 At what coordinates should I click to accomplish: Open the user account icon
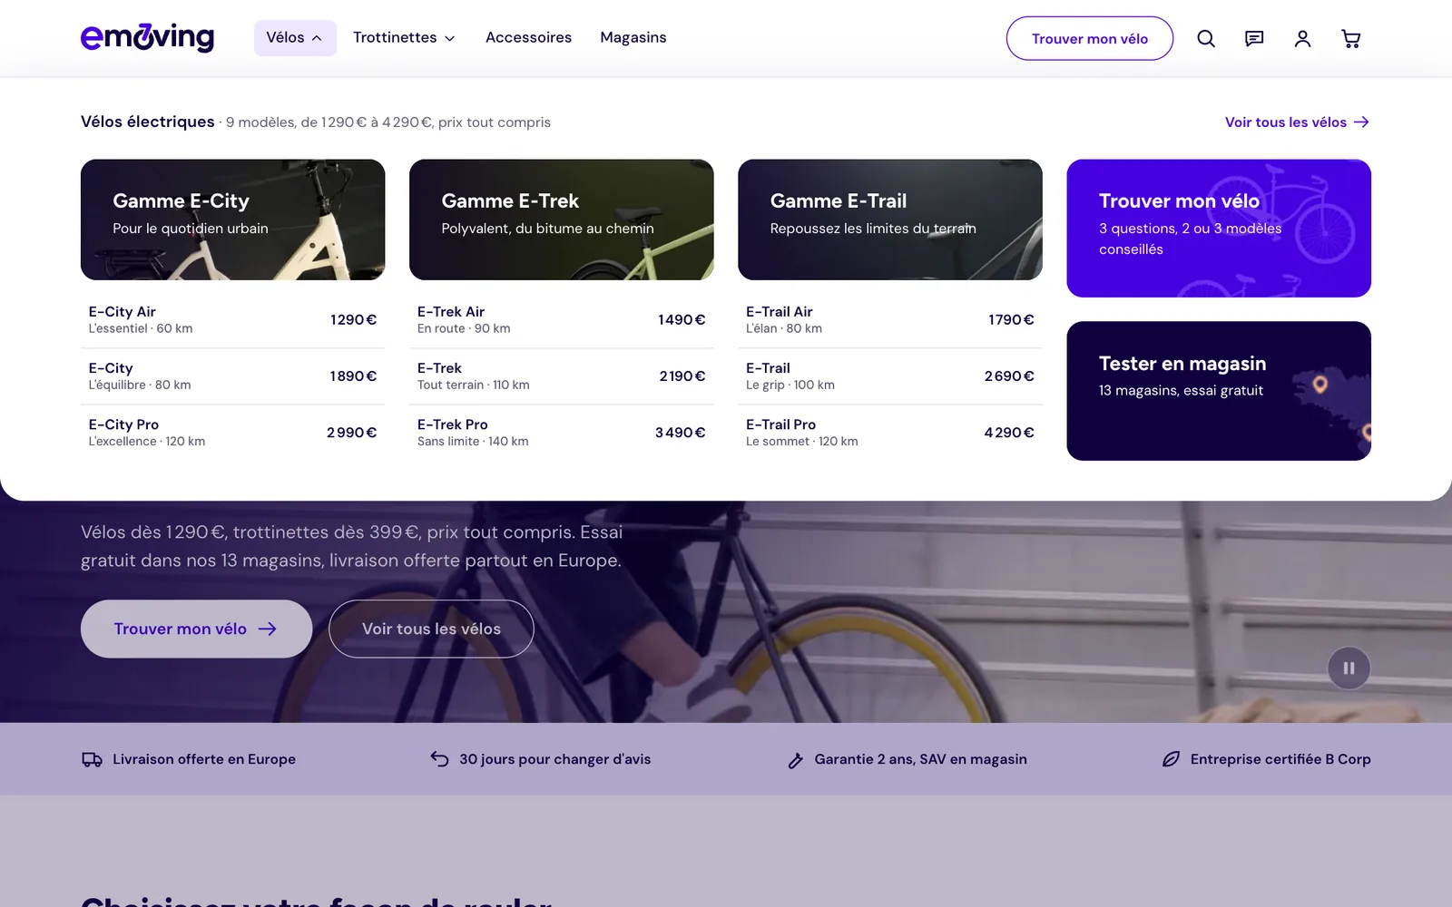pos(1302,38)
